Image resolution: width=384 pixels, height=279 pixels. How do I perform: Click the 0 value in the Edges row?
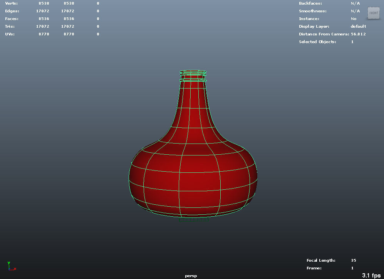(x=98, y=11)
